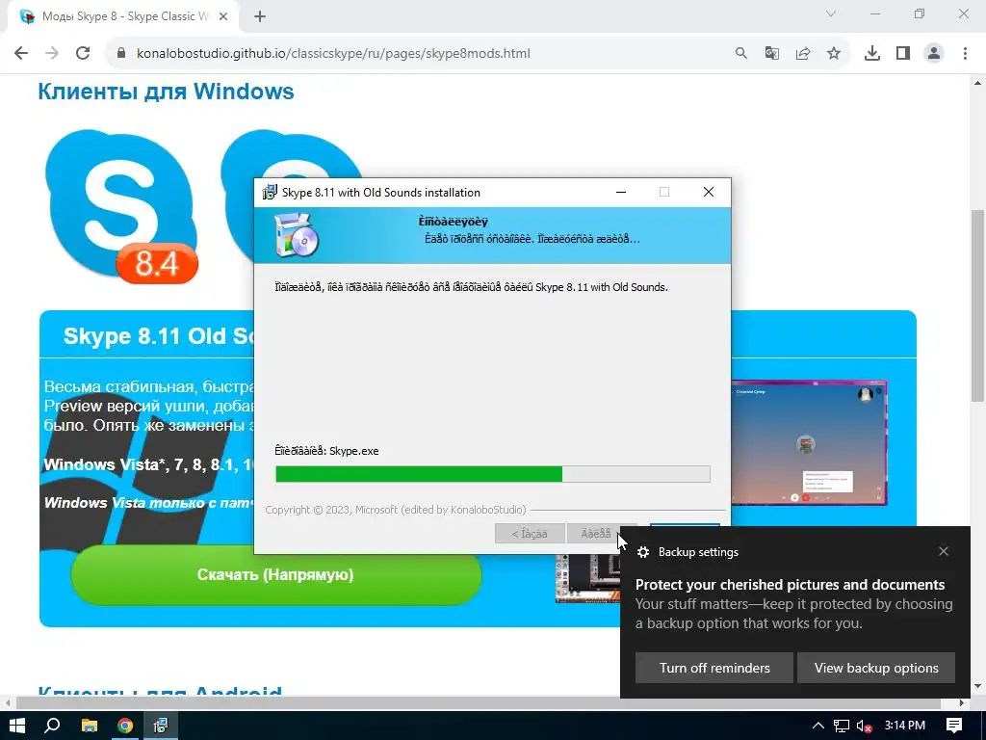Open network status tray icon
The image size is (986, 740).
click(x=842, y=726)
